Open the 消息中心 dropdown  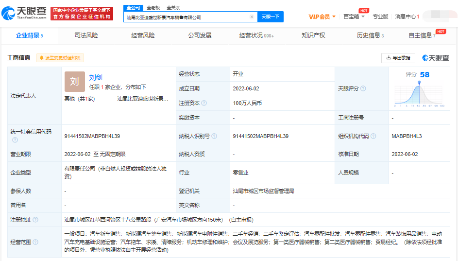click(407, 17)
